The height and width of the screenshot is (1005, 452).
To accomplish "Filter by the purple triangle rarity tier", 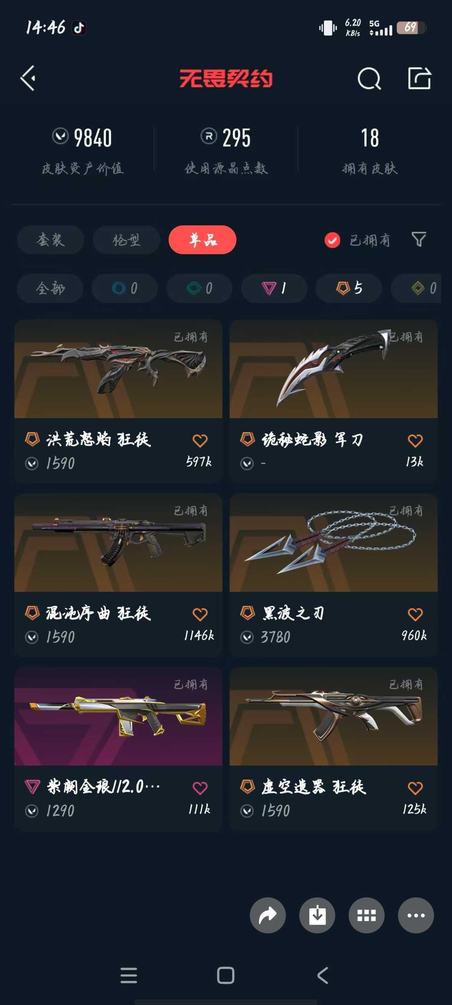I will point(274,288).
